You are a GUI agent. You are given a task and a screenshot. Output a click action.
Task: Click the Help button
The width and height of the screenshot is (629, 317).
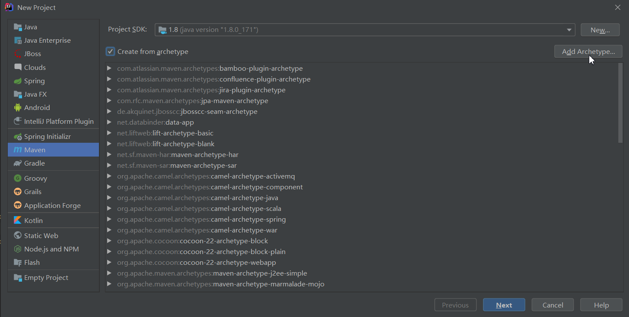tap(601, 305)
